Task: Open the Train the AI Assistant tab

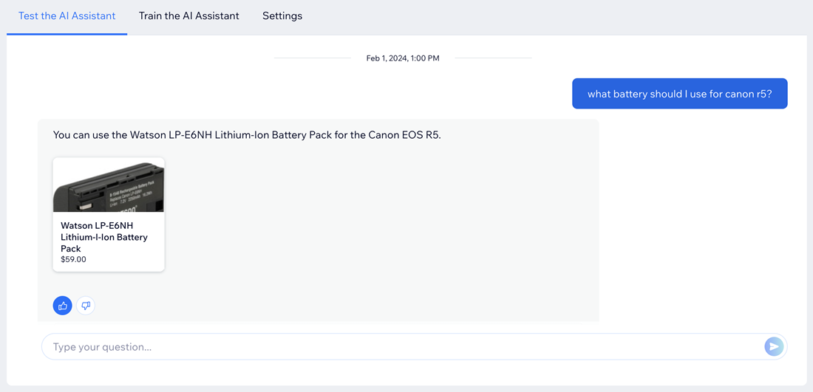Action: pyautogui.click(x=188, y=16)
